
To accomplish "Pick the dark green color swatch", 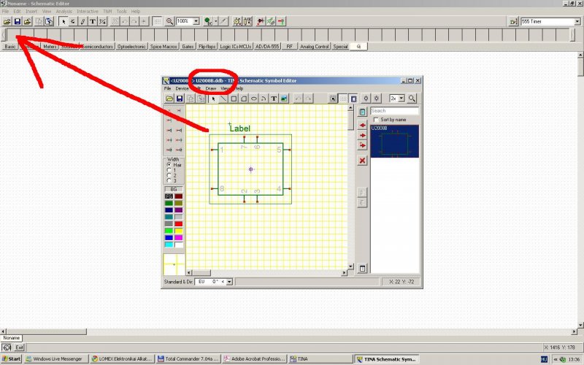I will tap(169, 204).
